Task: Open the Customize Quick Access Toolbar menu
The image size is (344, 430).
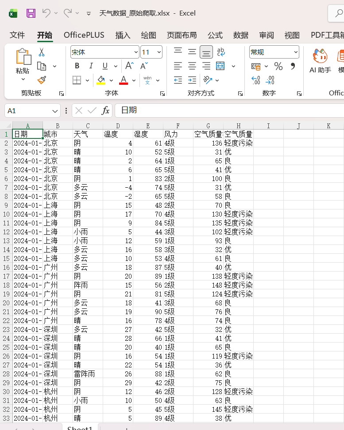Action: 89,13
